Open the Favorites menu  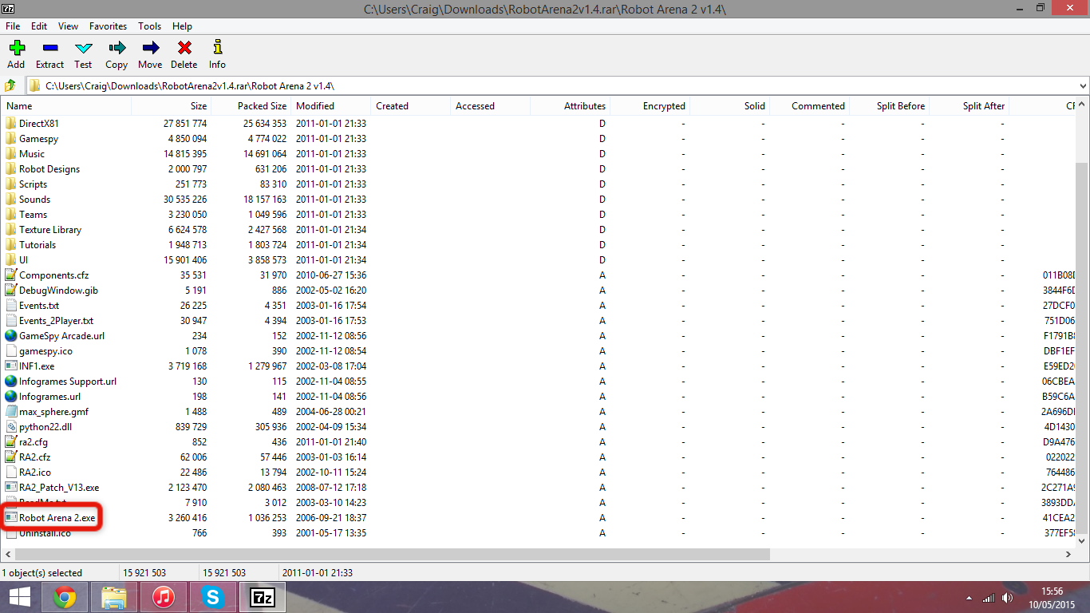[x=108, y=26]
